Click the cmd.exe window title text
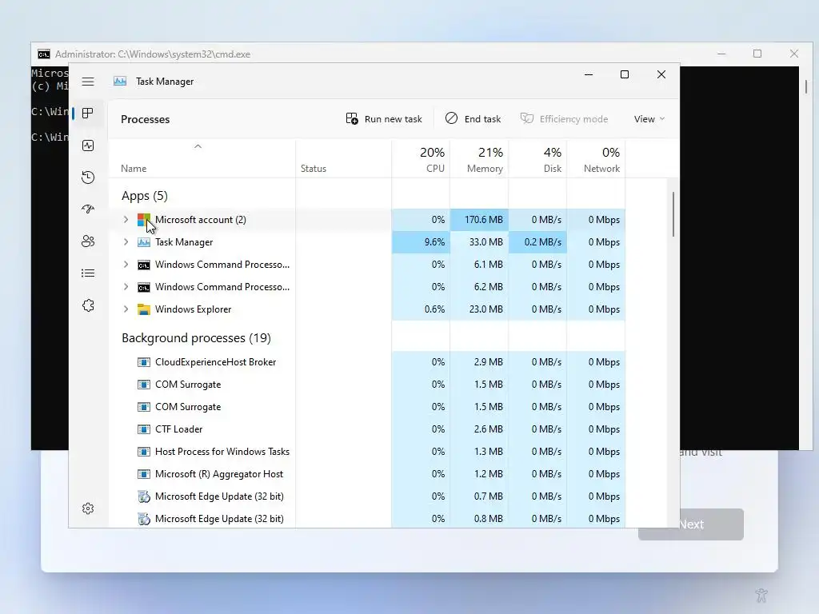 (x=153, y=54)
